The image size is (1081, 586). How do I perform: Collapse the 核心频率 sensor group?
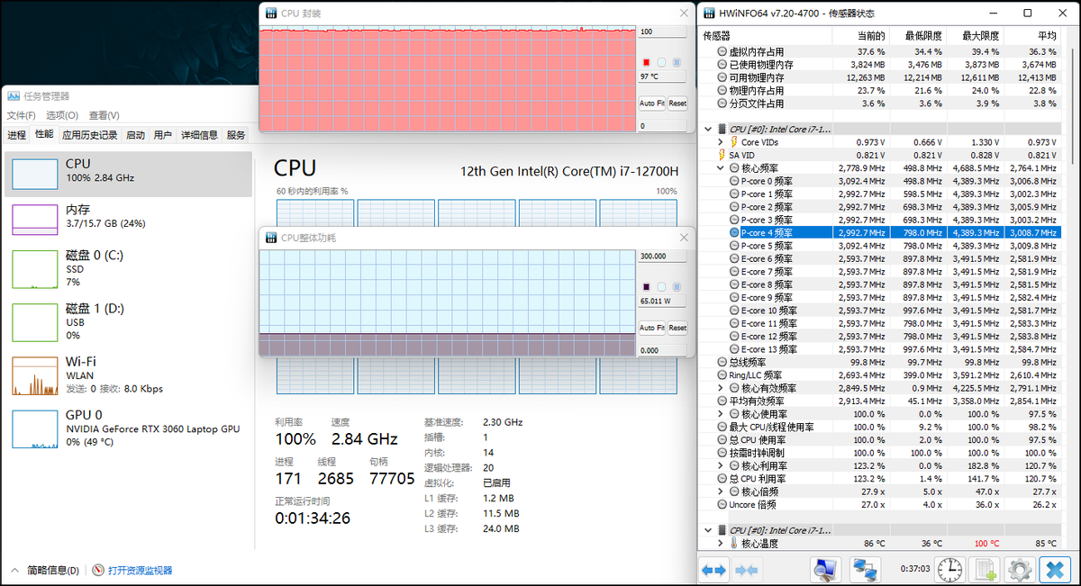[720, 167]
